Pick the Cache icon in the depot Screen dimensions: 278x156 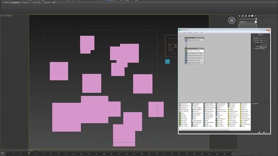241,126
